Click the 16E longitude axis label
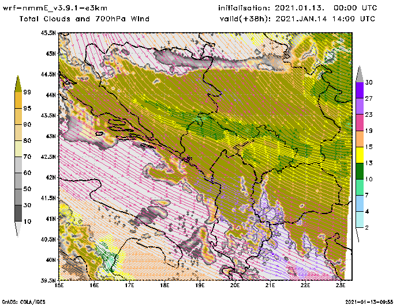Viewport: 404px width, 305px height. [x=94, y=285]
